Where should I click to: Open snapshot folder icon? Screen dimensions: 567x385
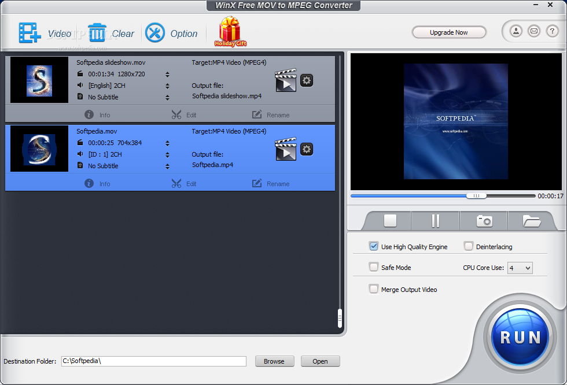pyautogui.click(x=532, y=221)
